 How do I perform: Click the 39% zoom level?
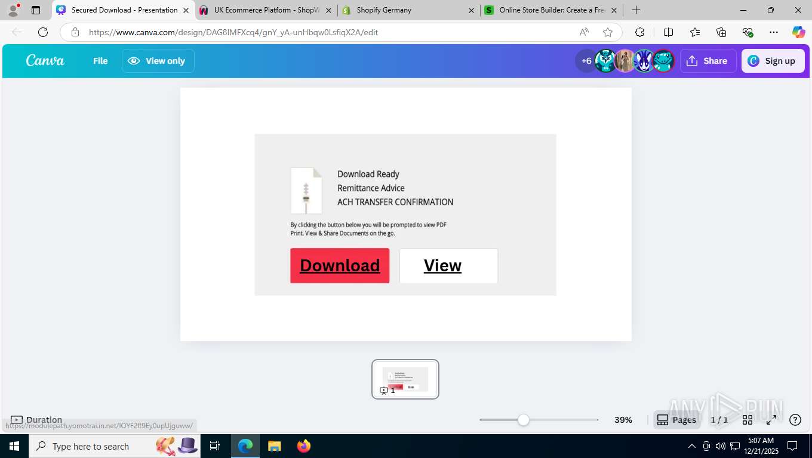pos(623,420)
